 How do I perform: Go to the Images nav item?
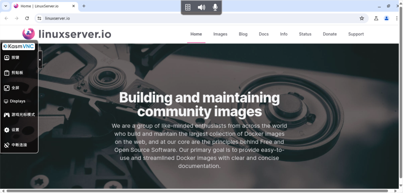tap(220, 34)
